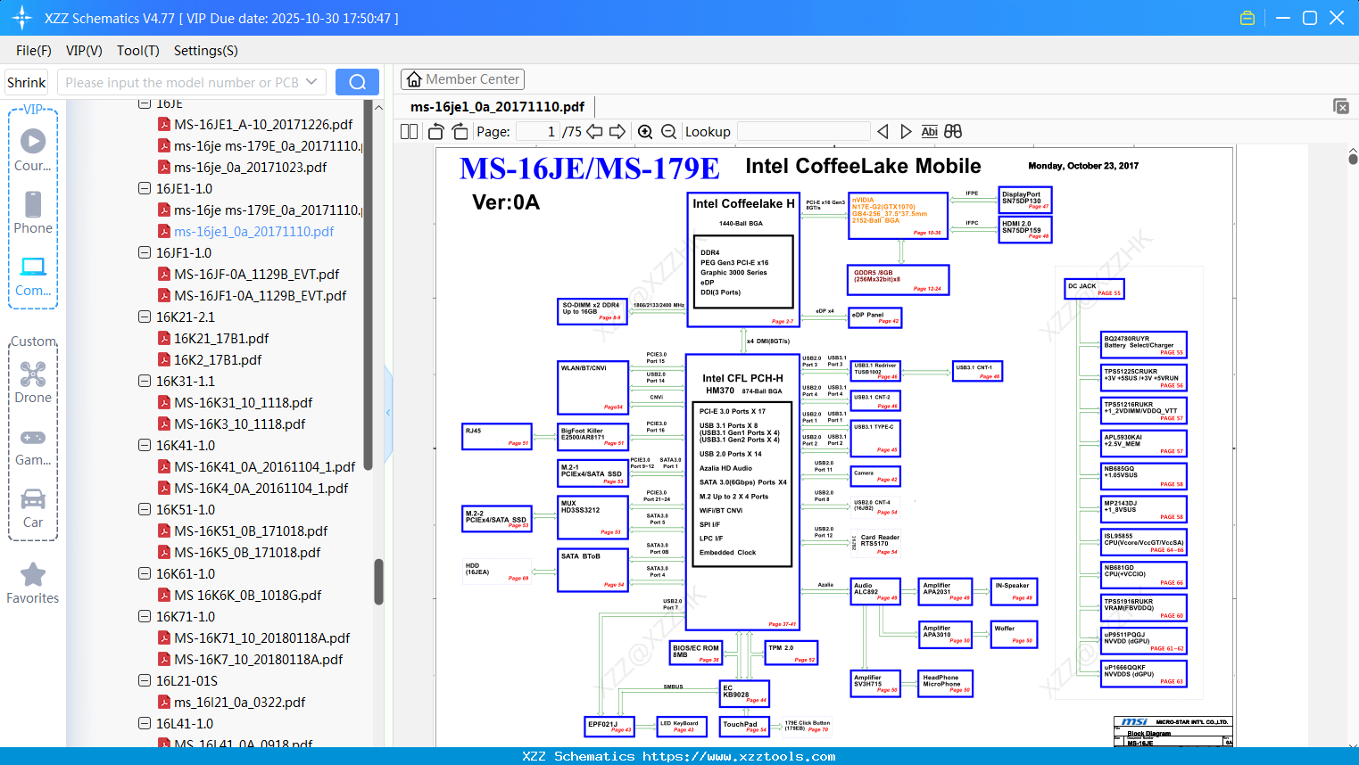Image resolution: width=1359 pixels, height=765 pixels.
Task: Zoom out of the schematic
Action: 668,132
